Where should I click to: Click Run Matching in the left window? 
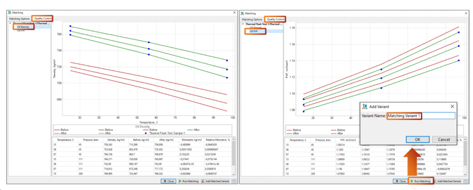pos(189,181)
